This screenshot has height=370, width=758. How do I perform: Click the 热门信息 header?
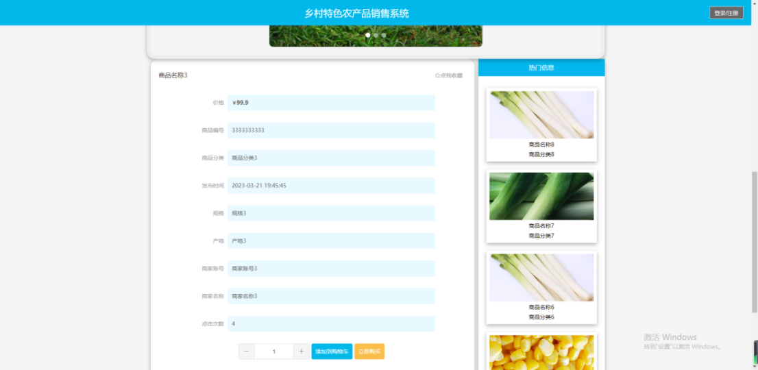pos(541,68)
